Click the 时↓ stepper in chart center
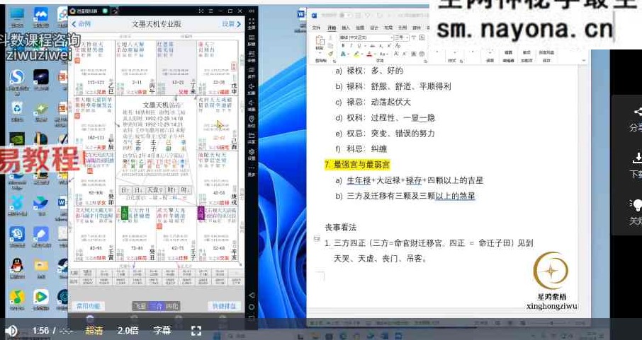Viewport: 642px width, 340px height. [x=186, y=190]
